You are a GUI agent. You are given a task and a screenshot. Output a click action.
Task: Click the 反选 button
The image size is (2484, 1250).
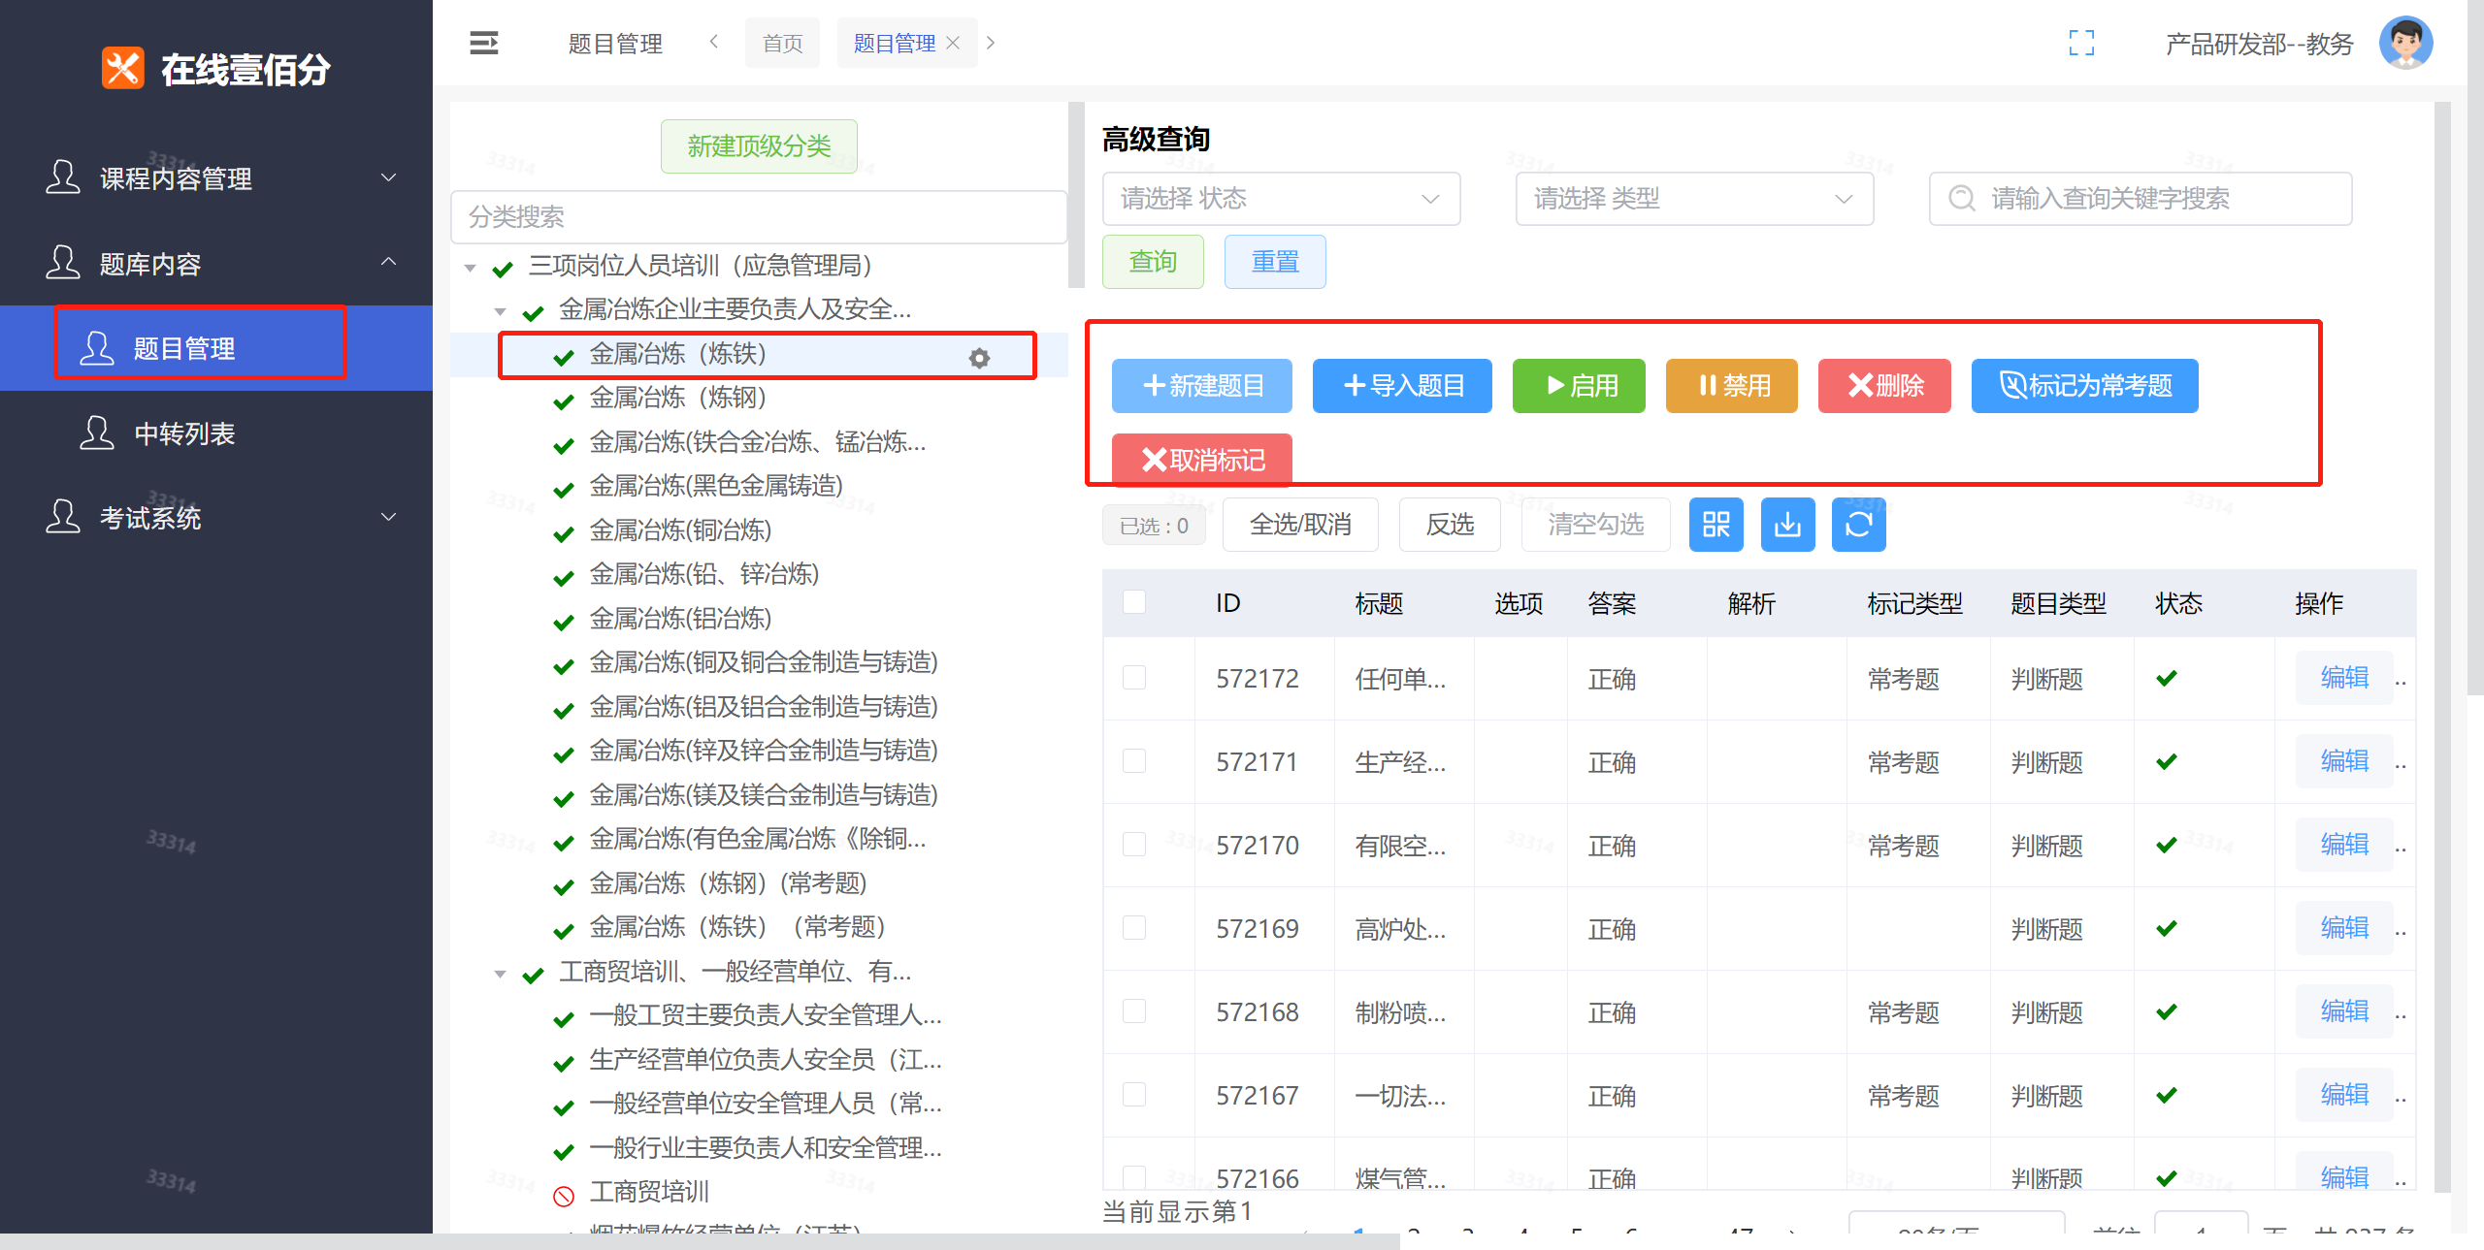click(x=1450, y=525)
